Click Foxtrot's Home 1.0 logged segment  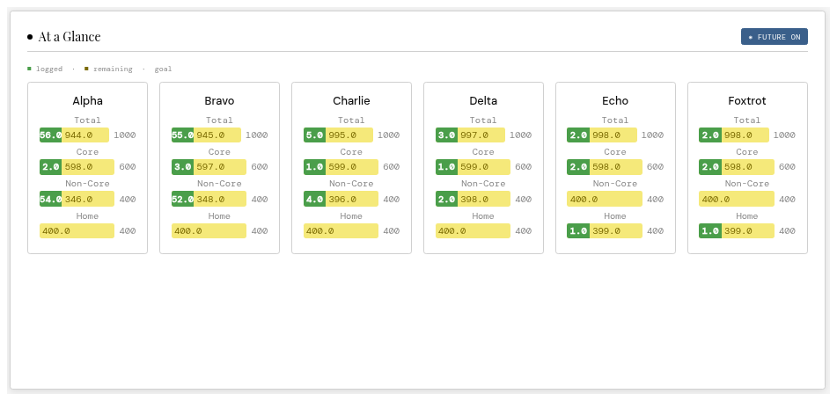[710, 231]
